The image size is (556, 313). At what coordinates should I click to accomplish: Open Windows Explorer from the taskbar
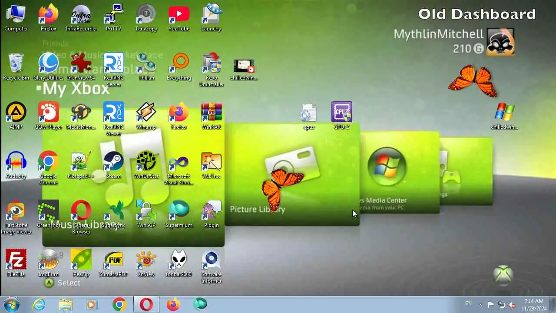[x=66, y=304]
